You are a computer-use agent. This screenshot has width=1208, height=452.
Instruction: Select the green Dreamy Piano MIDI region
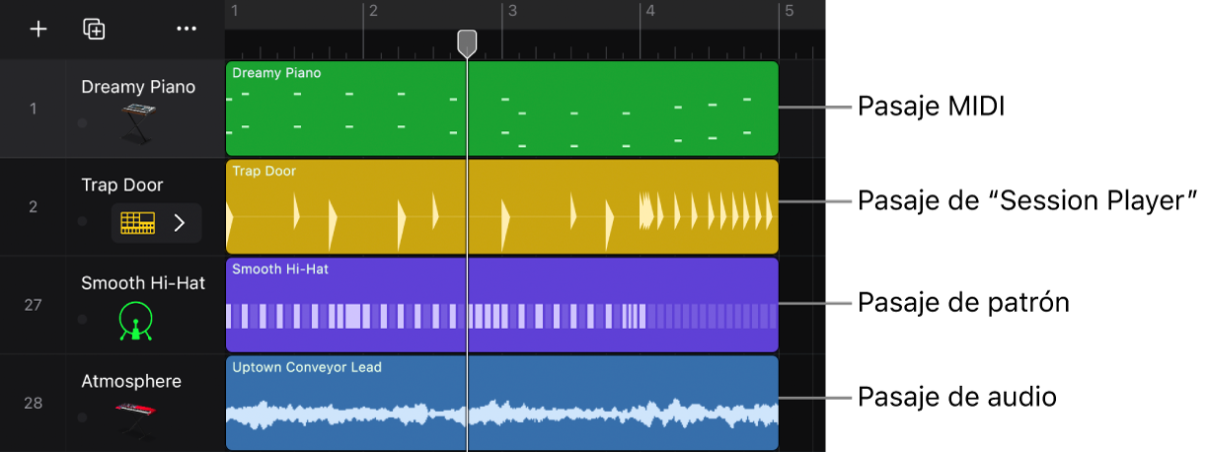pyautogui.click(x=502, y=109)
